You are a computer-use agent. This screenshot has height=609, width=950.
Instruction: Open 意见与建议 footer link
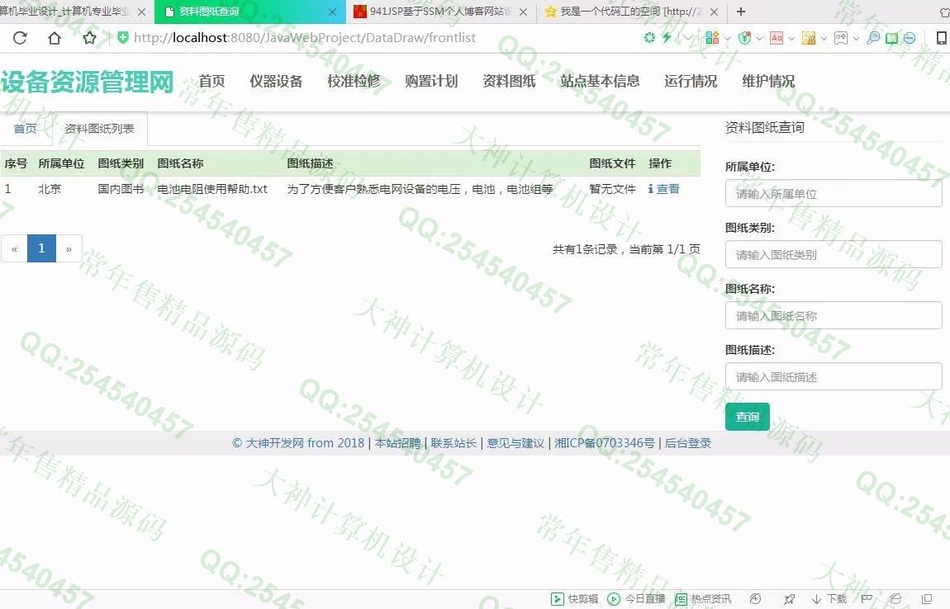pos(515,443)
